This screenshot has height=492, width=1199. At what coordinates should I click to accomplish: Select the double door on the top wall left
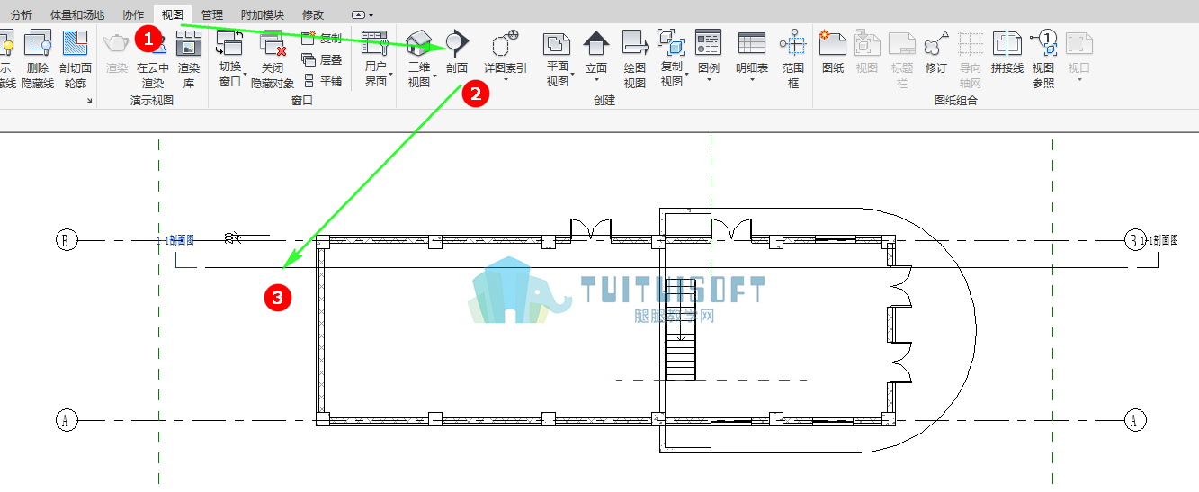[x=591, y=229]
